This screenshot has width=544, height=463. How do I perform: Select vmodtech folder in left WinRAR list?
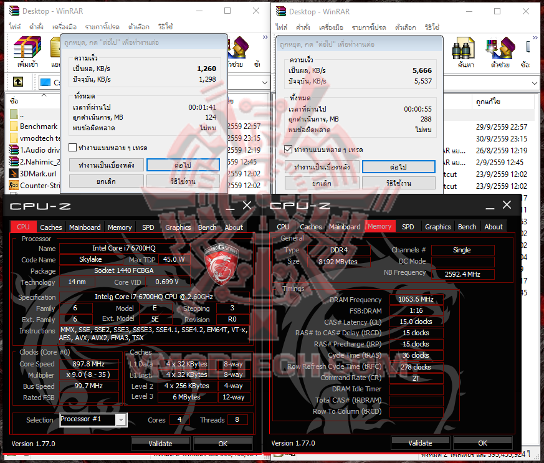35,138
